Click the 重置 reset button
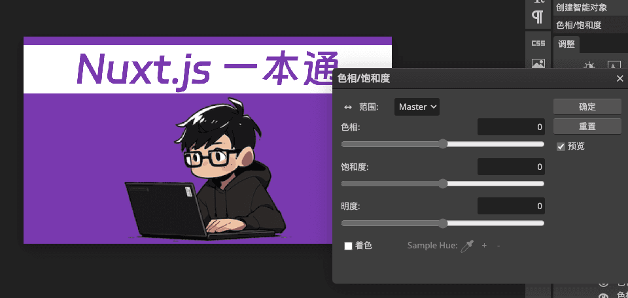The width and height of the screenshot is (628, 298). pyautogui.click(x=587, y=126)
